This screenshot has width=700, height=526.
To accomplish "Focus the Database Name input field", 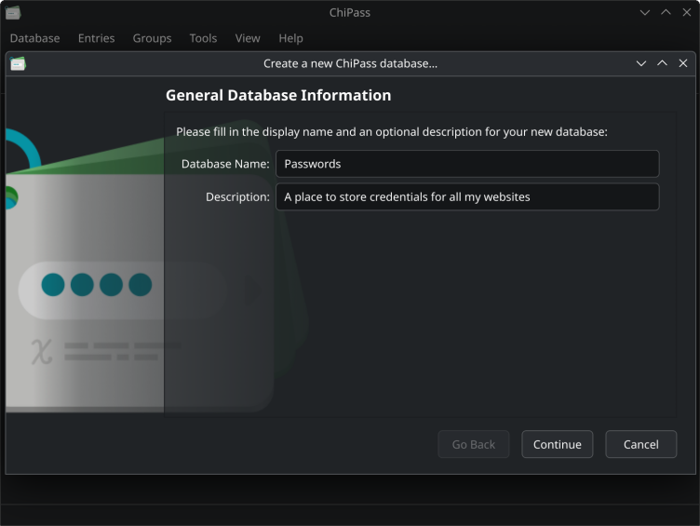I will pyautogui.click(x=467, y=164).
